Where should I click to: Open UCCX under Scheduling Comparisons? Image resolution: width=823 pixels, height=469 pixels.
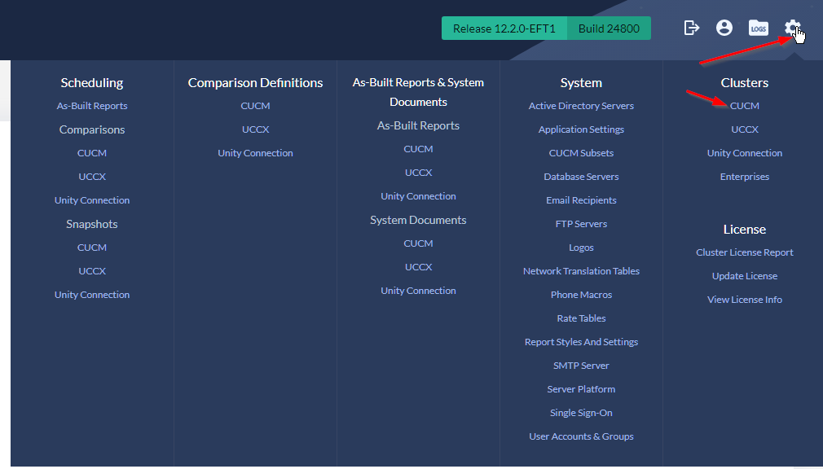92,176
